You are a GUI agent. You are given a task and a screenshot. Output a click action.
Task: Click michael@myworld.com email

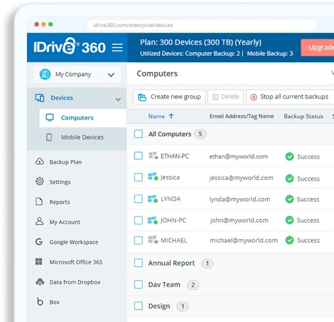[243, 240]
